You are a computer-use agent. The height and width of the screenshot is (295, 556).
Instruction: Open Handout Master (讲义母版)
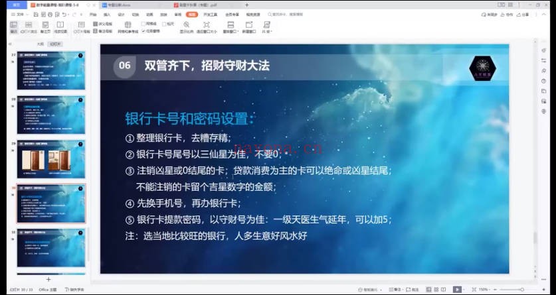pos(103,24)
